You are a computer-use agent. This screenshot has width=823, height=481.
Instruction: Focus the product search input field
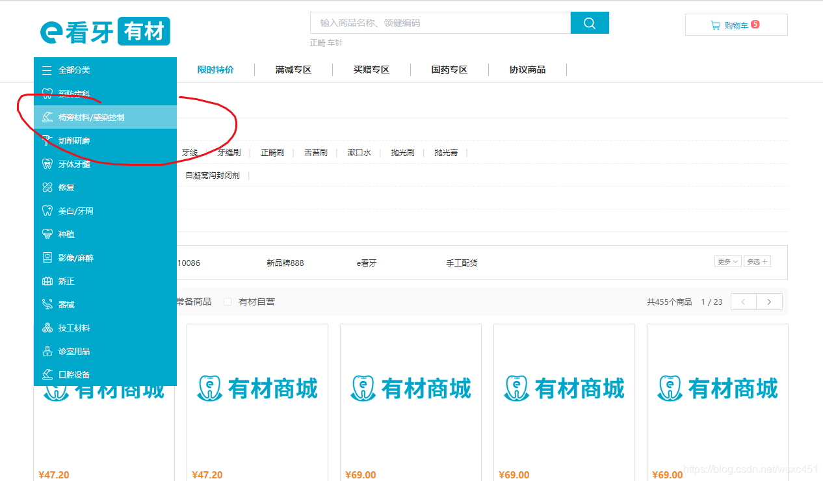(x=440, y=23)
